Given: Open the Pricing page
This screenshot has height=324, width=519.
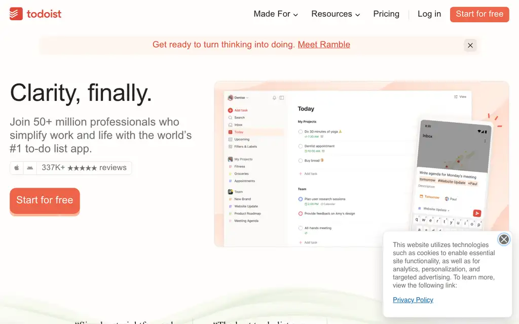Looking at the screenshot, I should pyautogui.click(x=386, y=14).
